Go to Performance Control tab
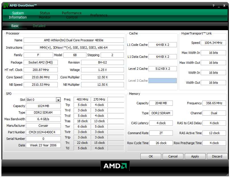The height and width of the screenshot is (178, 230). pyautogui.click(x=72, y=15)
